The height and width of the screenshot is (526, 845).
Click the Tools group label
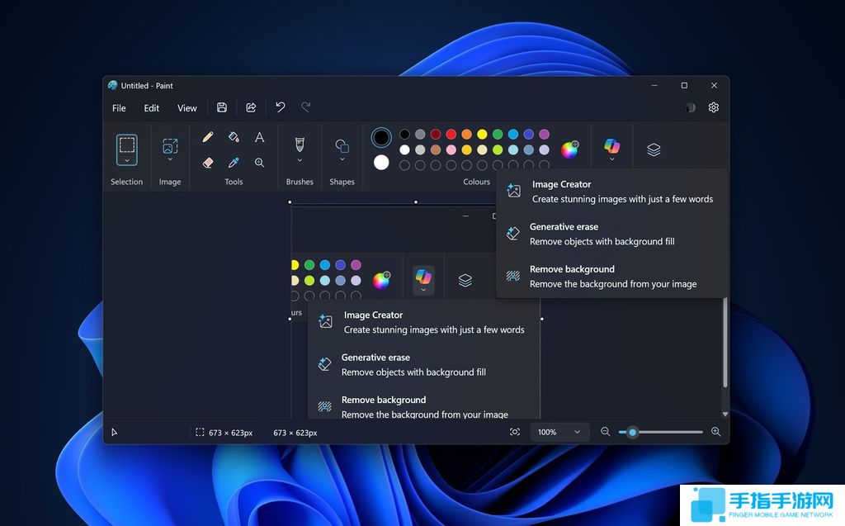[x=234, y=182]
